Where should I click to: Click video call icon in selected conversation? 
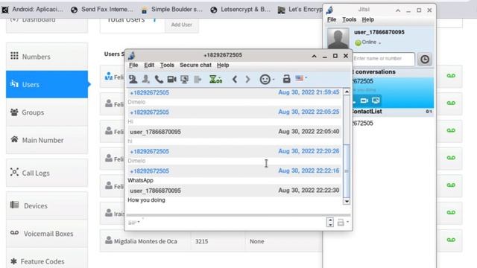(364, 100)
